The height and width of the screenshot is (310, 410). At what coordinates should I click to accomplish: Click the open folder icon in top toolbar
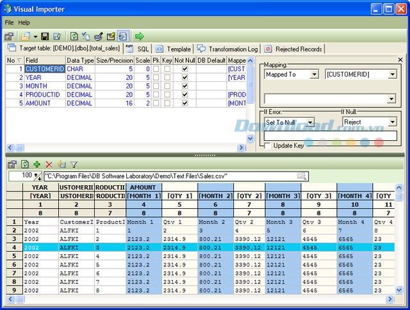click(x=25, y=37)
